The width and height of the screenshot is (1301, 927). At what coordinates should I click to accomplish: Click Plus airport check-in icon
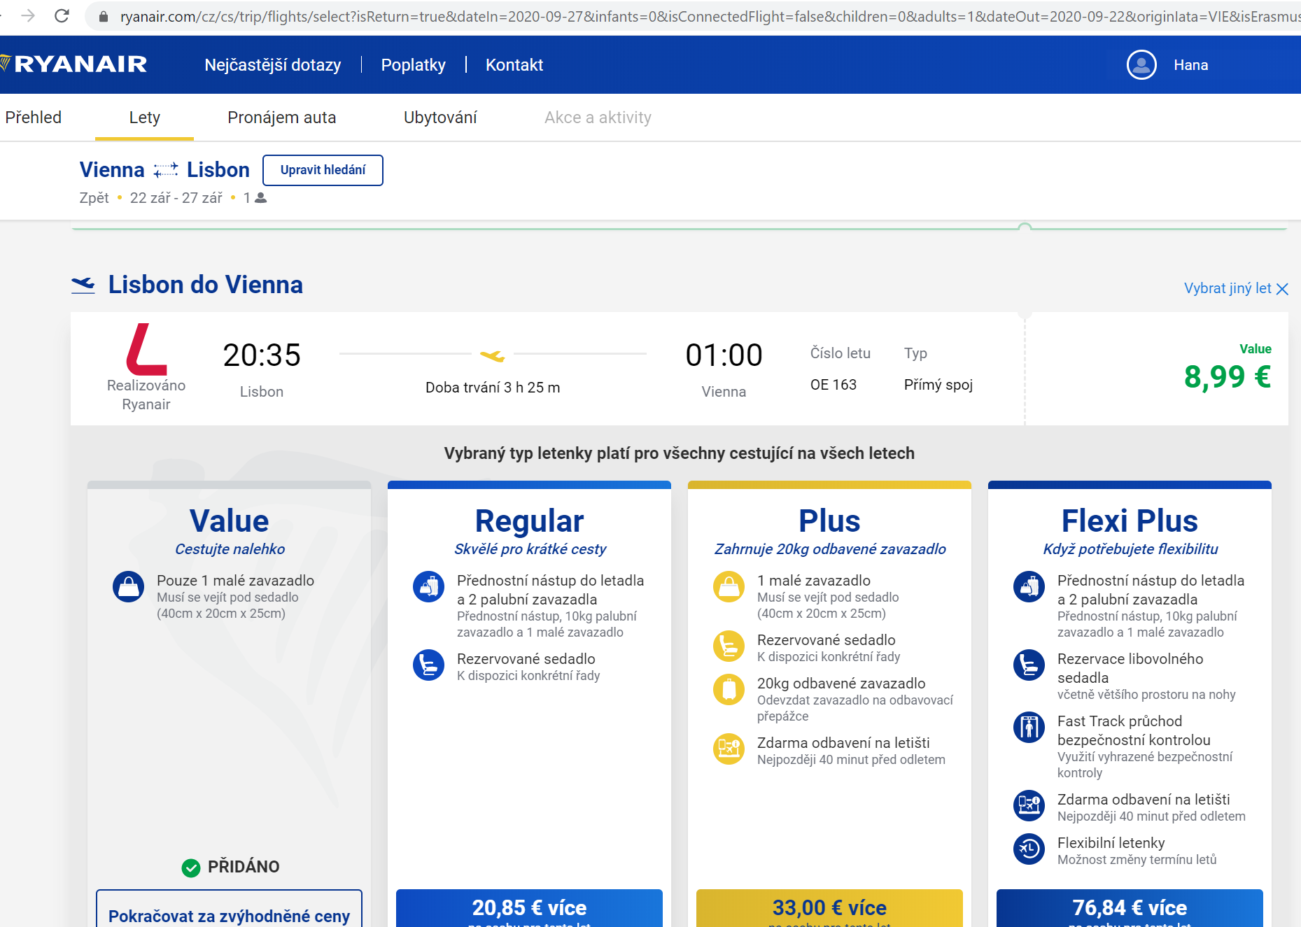click(x=729, y=749)
